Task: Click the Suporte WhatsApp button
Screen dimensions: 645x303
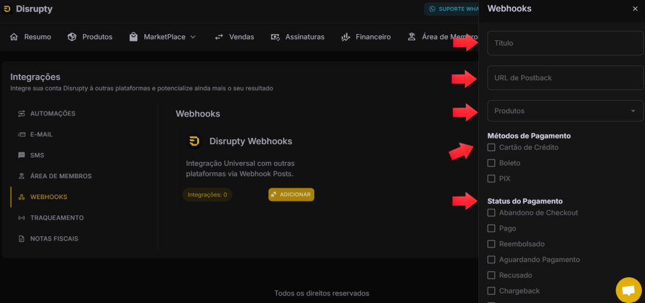Action: (452, 9)
